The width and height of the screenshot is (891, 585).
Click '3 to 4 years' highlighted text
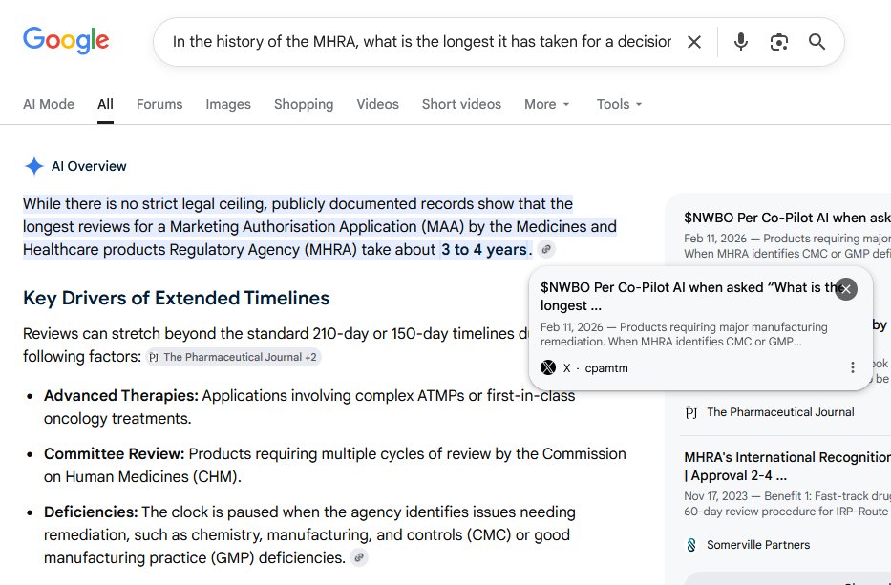tap(484, 249)
